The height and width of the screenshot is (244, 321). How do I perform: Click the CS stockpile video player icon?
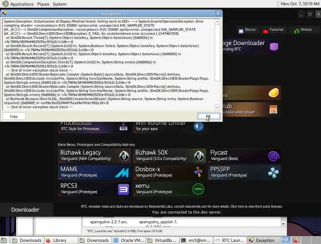(273, 109)
